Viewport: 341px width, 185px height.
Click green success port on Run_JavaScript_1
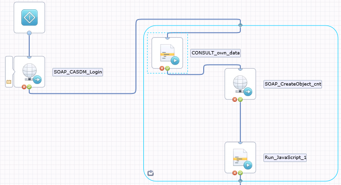(240, 173)
